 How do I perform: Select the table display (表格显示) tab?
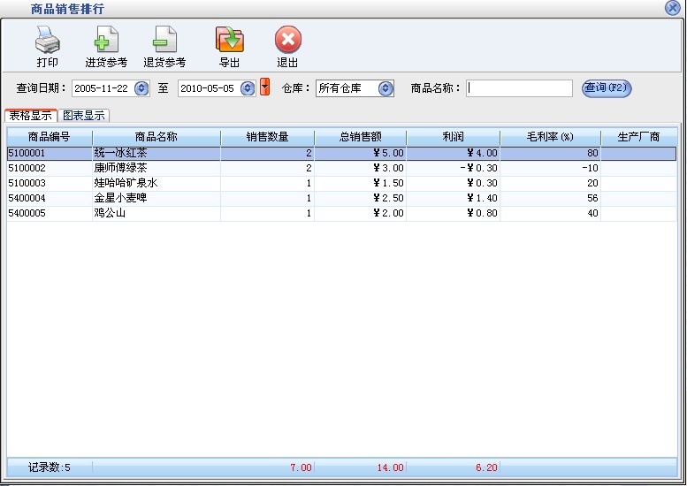(x=31, y=116)
